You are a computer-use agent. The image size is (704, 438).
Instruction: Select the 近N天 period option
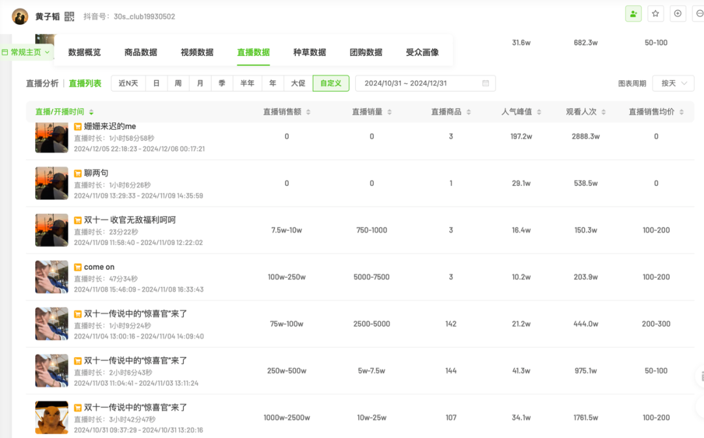128,83
